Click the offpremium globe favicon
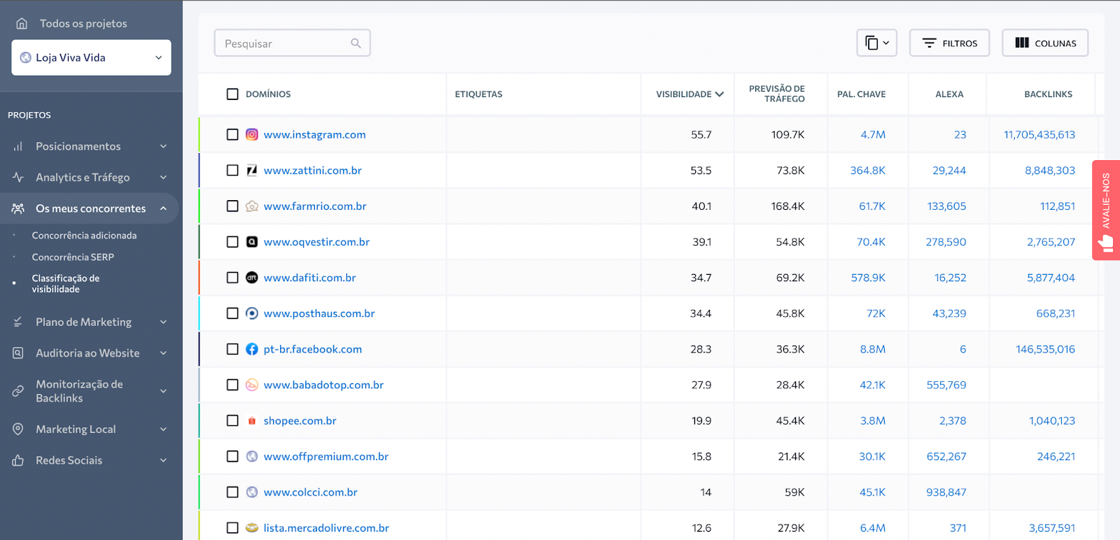Viewport: 1120px width, 540px height. pos(252,456)
